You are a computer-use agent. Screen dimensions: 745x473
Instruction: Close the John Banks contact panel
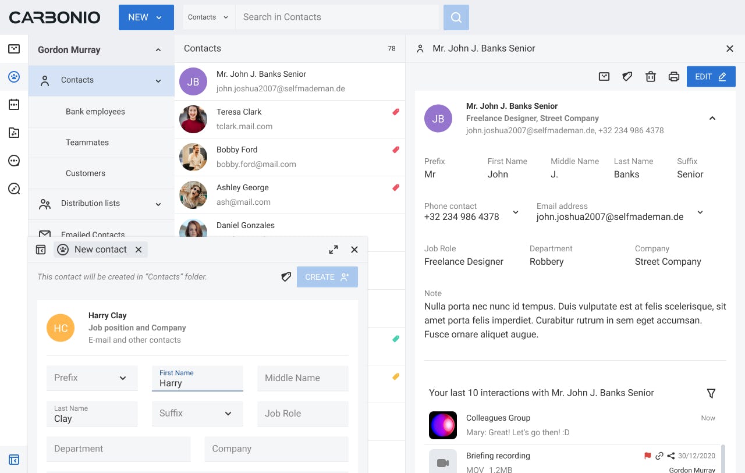730,49
